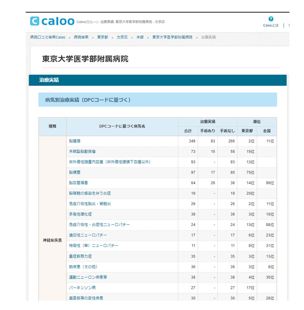Open the 非外傷性頭蓋内血腫 disease link
Image resolution: width=304 pixels, height=310 pixels.
(110, 162)
